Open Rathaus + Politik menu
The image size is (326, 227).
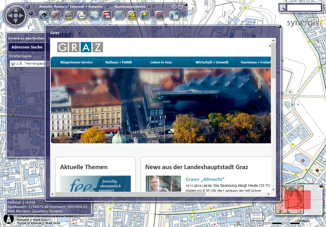point(118,62)
